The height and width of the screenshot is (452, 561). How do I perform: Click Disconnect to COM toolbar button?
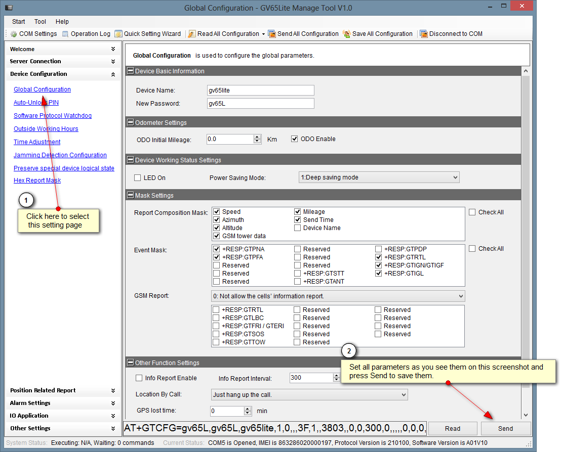(x=451, y=33)
